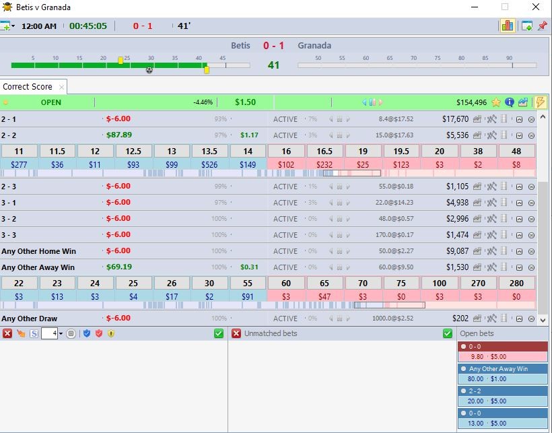The width and height of the screenshot is (552, 433).
Task: Click the football goal marker on timeline
Action: [x=149, y=70]
